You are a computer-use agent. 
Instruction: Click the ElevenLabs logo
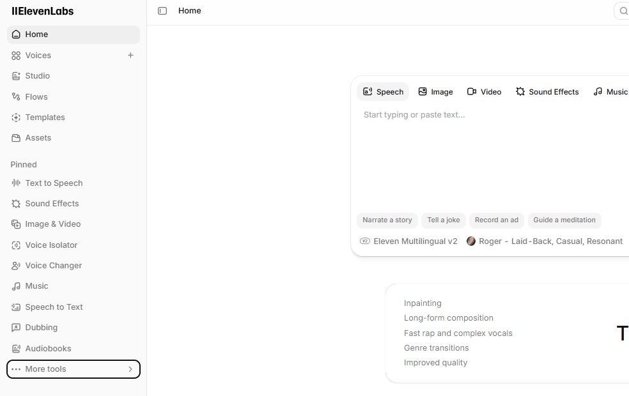click(43, 11)
